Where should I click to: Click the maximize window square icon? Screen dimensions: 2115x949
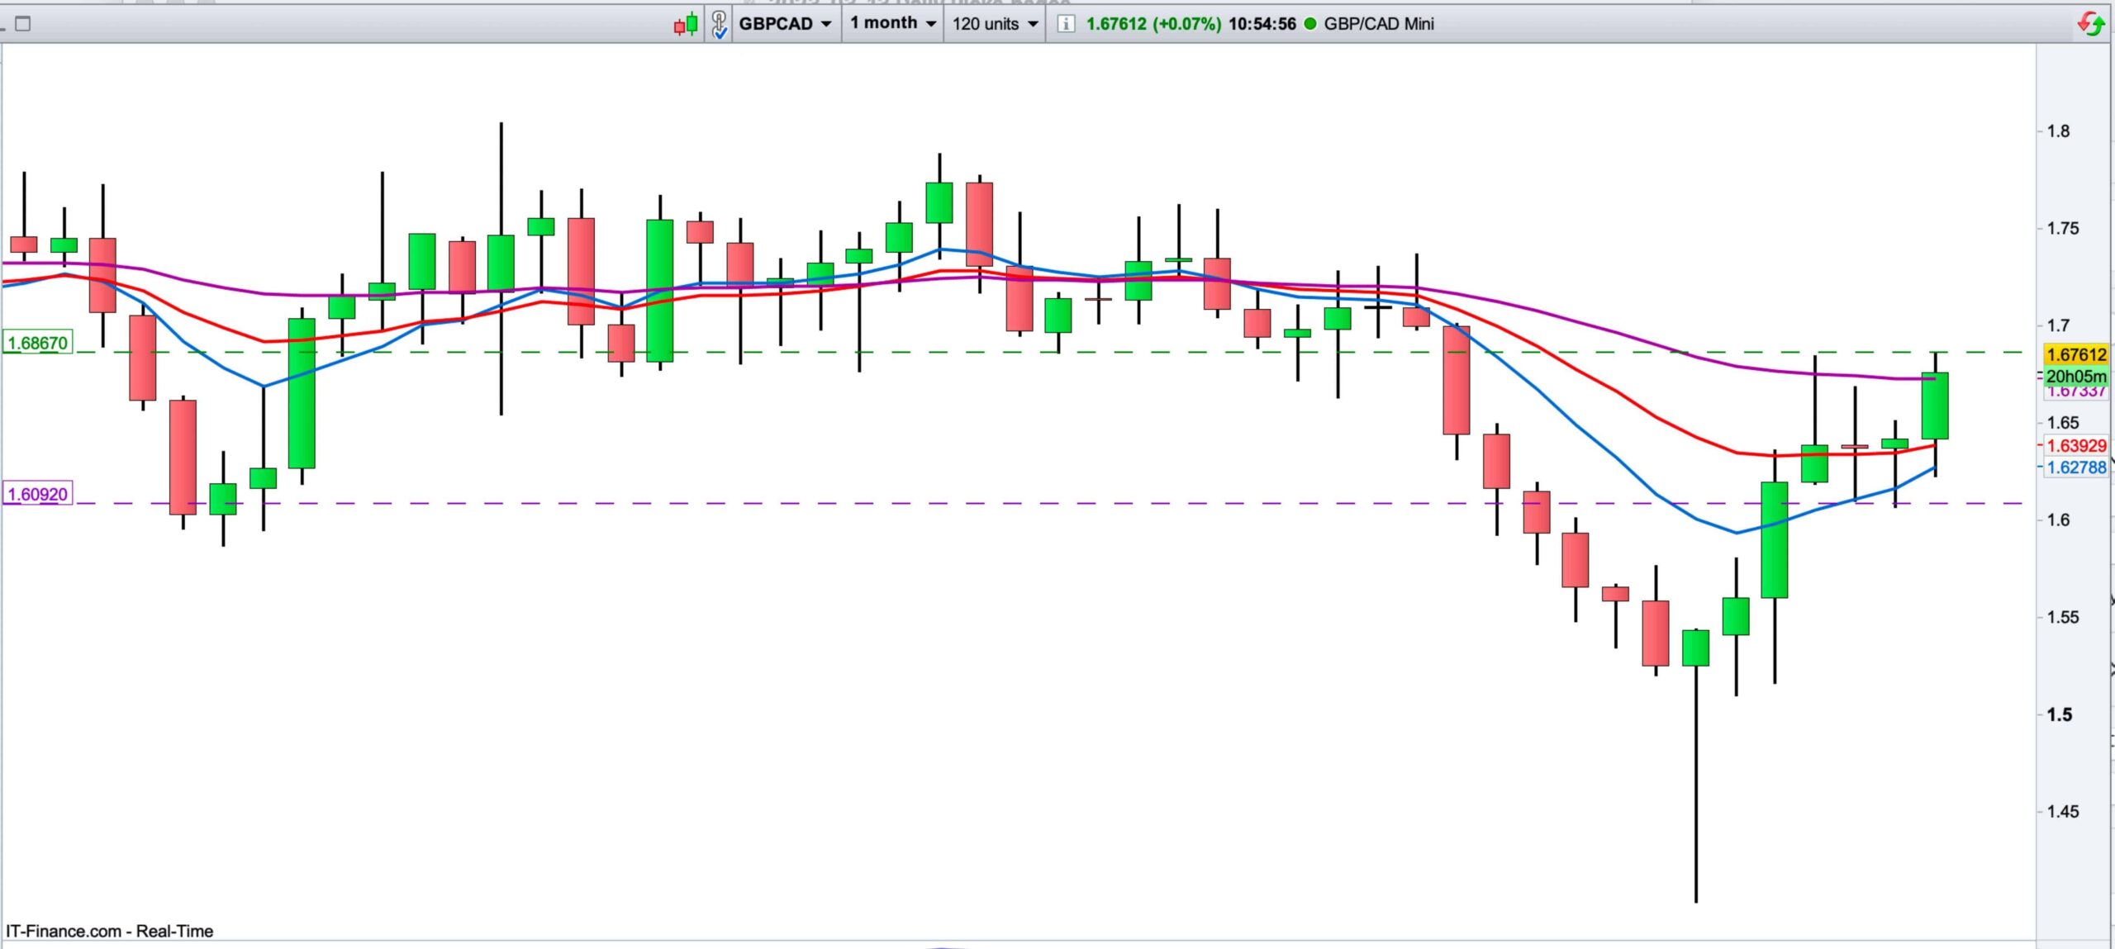(x=23, y=24)
